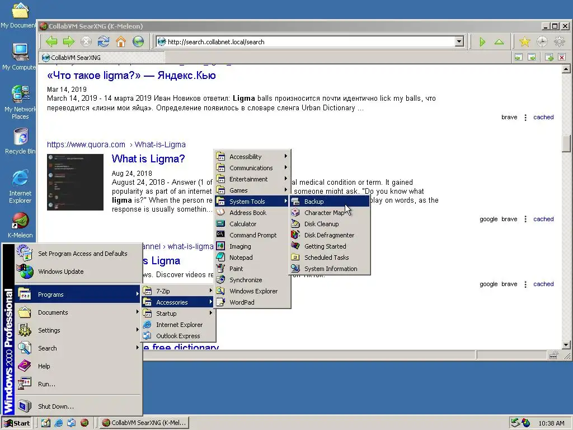Expand the Games submenu

tap(252, 190)
